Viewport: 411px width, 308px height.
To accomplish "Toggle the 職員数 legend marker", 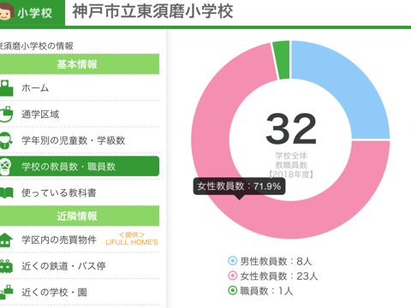I will tap(233, 291).
